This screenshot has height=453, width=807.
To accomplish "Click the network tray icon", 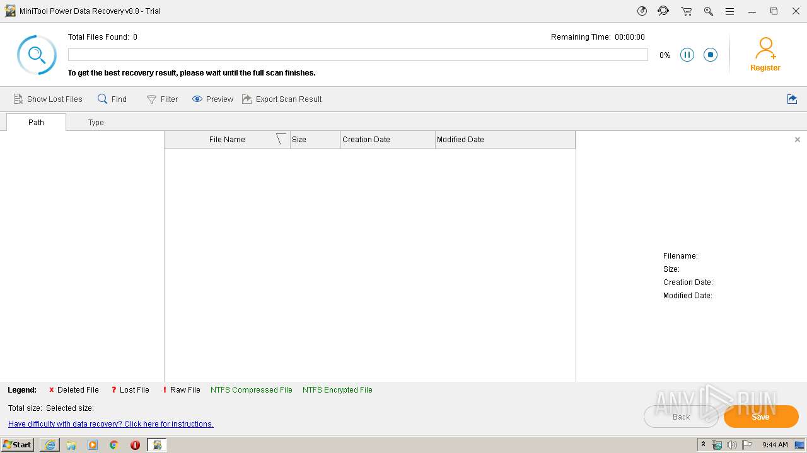I will pyautogui.click(x=717, y=445).
